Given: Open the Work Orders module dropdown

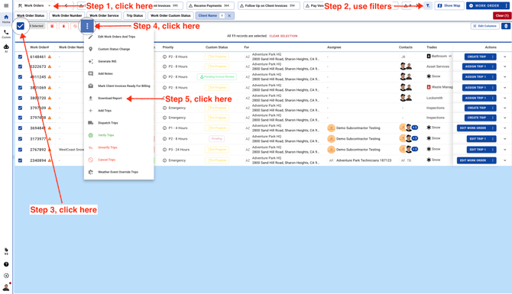Looking at the screenshot, I should (34, 5).
